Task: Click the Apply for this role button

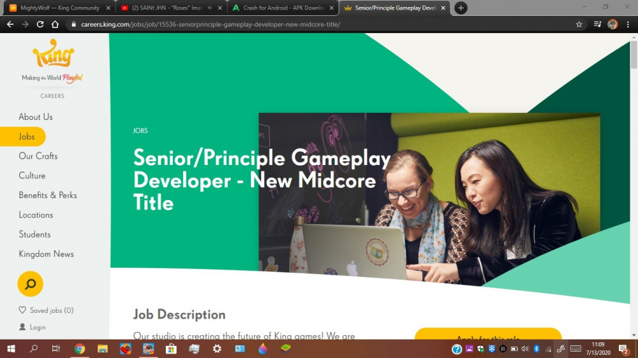Action: (488, 334)
